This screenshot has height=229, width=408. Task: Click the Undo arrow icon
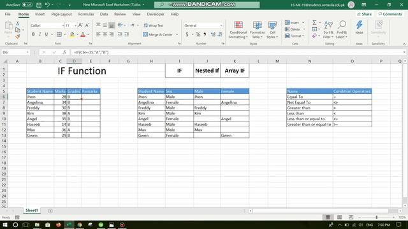47,4
